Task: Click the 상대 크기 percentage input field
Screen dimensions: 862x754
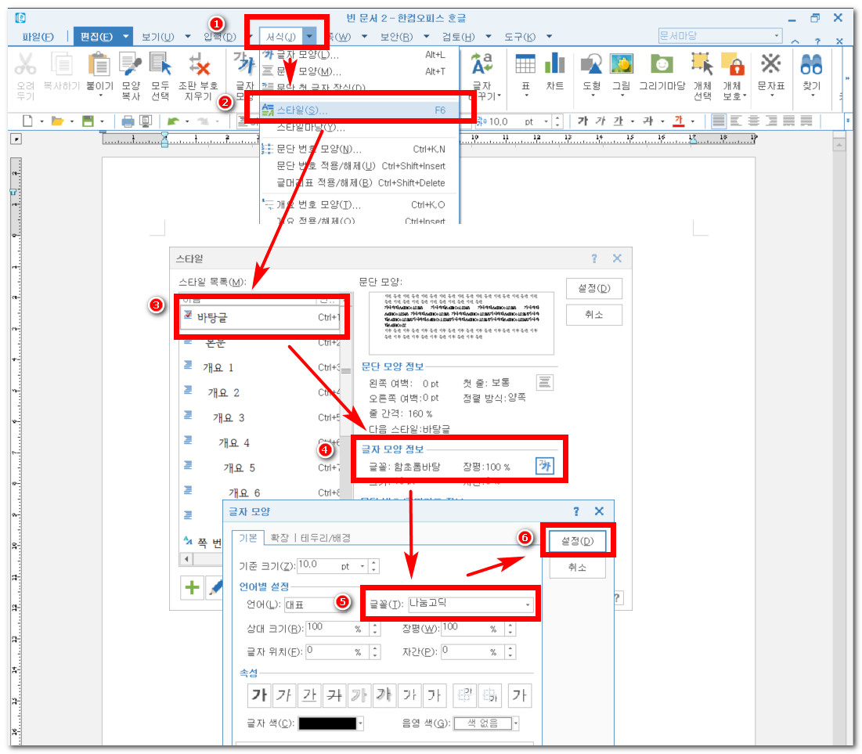Action: click(x=337, y=628)
